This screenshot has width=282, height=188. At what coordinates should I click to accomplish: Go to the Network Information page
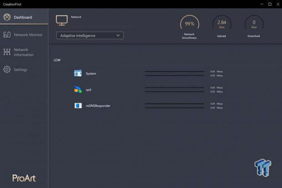click(24, 52)
